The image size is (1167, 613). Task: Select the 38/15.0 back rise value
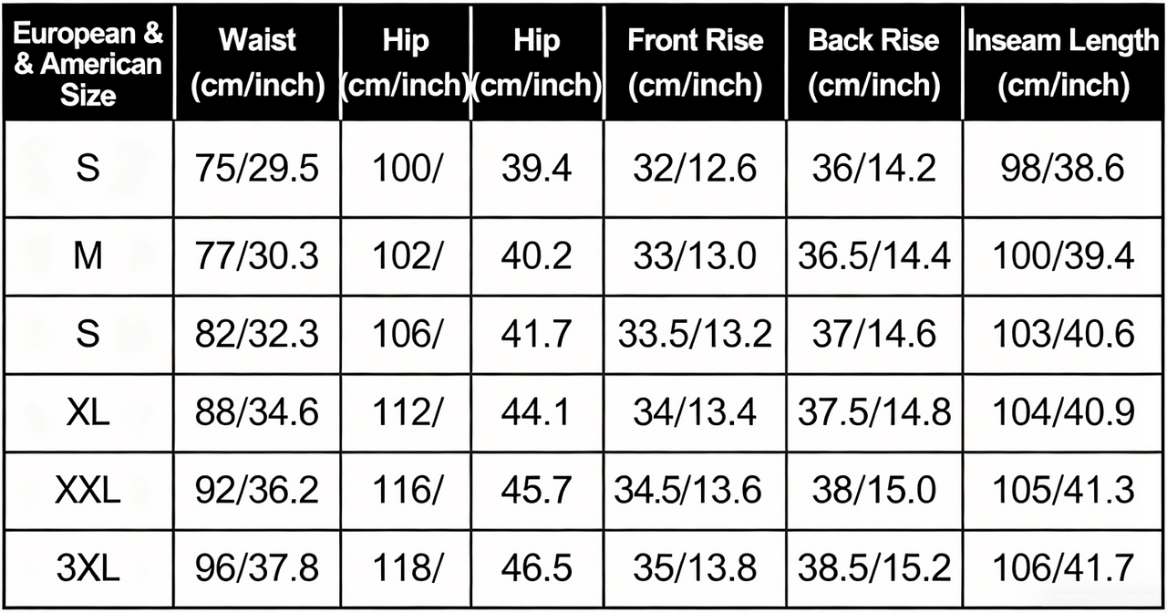point(873,491)
